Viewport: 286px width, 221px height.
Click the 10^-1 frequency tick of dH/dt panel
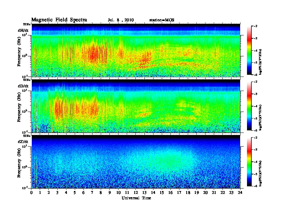(24, 76)
